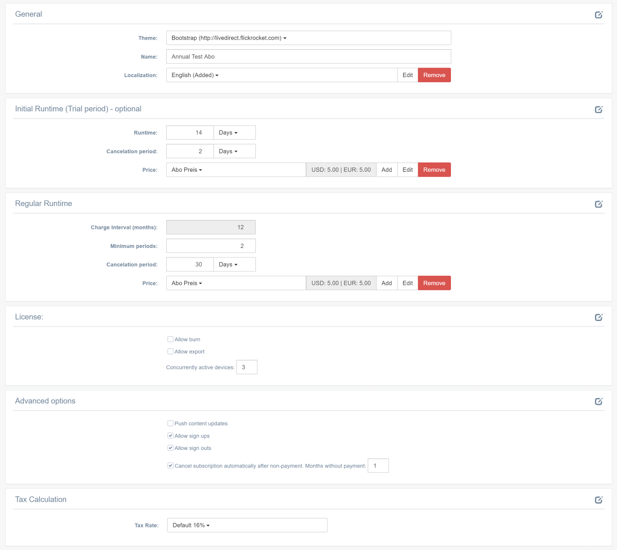
Task: Click Remove button next to Localization
Action: tap(434, 75)
